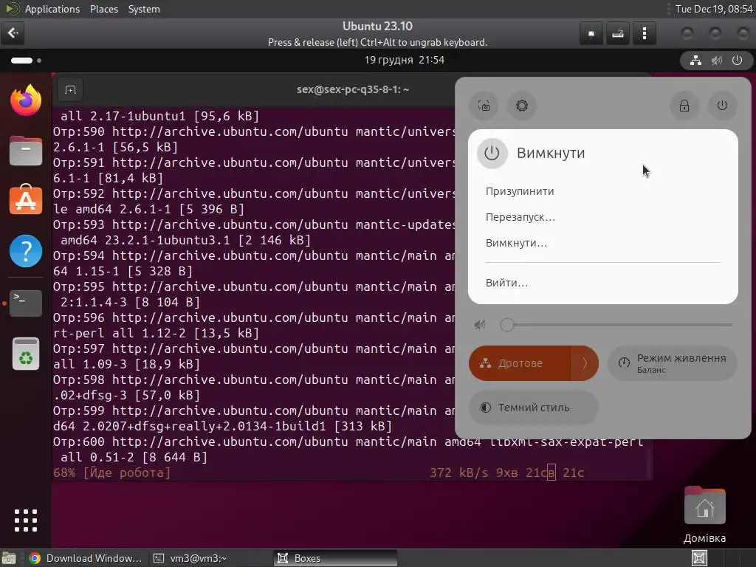Click network icon in guest top bar
Image resolution: width=756 pixels, height=567 pixels.
[695, 61]
